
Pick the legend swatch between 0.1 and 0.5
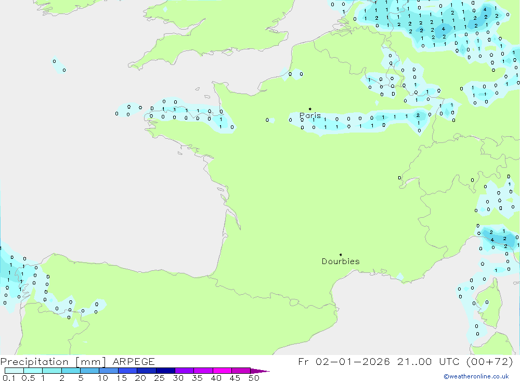coord(14,371)
